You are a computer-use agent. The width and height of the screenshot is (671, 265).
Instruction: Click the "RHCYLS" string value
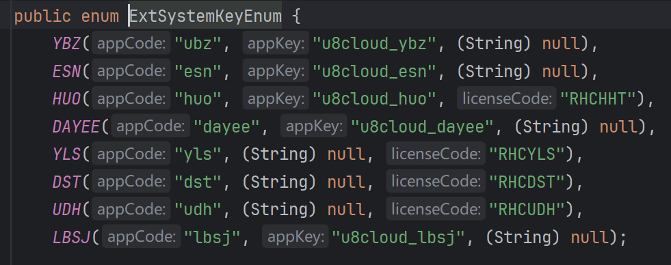[527, 154]
